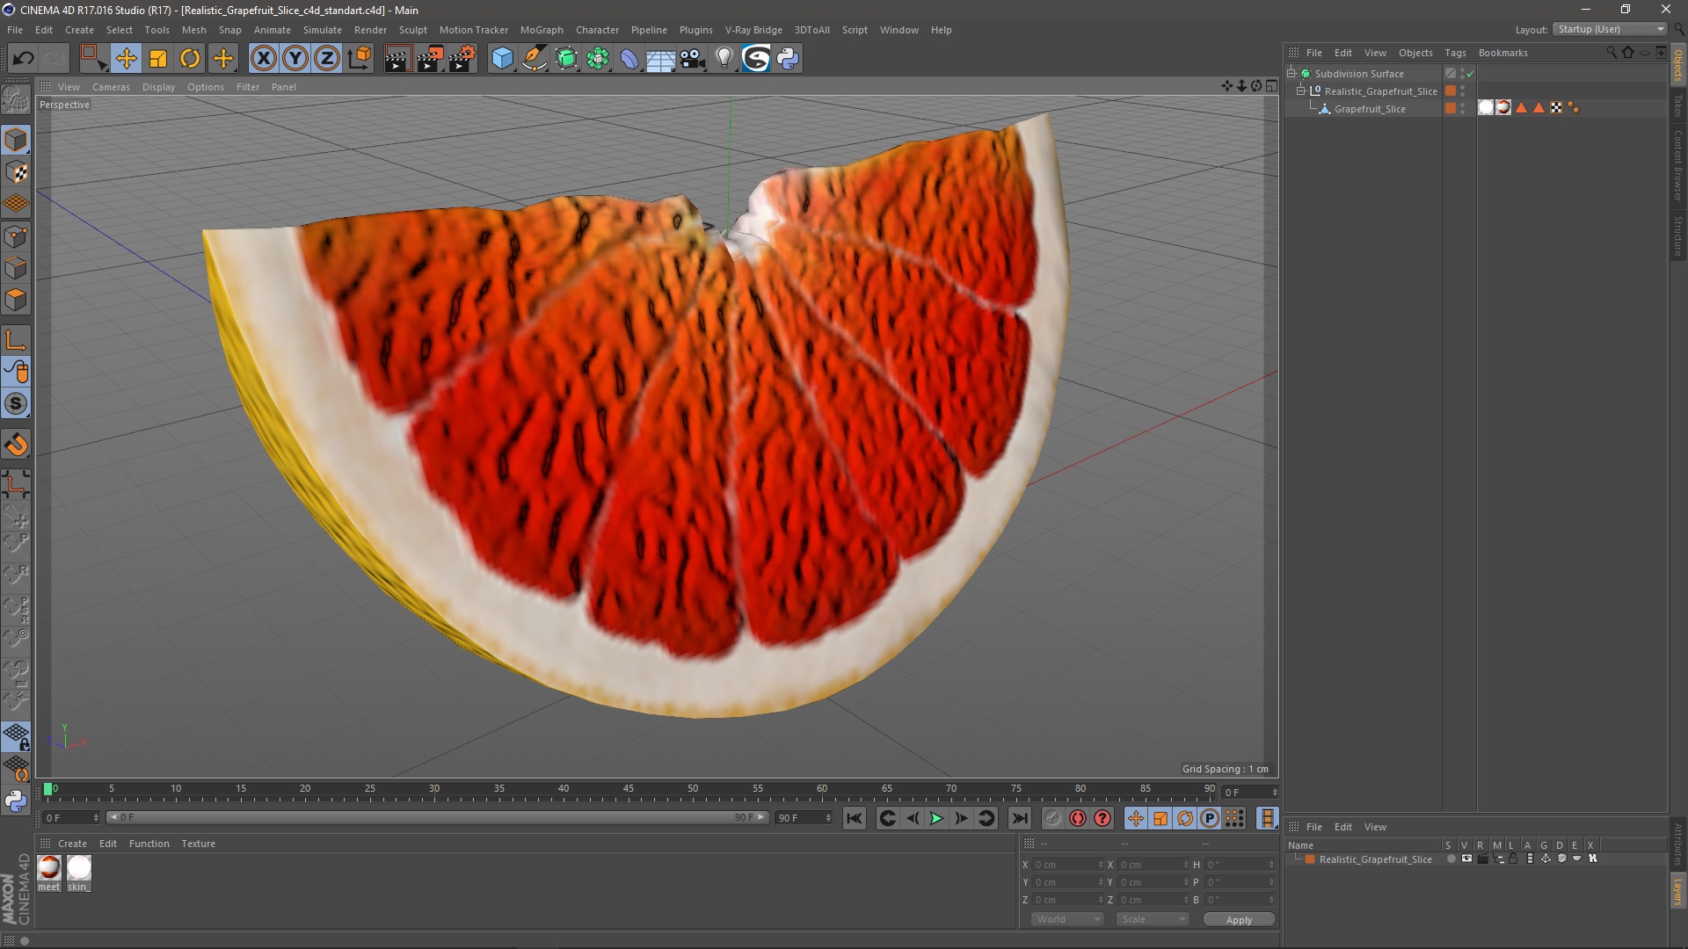Open the Display viewport menu
This screenshot has width=1688, height=949.
pyautogui.click(x=158, y=87)
